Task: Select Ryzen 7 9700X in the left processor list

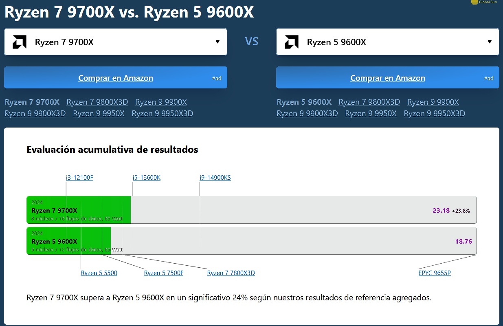Action: (32, 102)
